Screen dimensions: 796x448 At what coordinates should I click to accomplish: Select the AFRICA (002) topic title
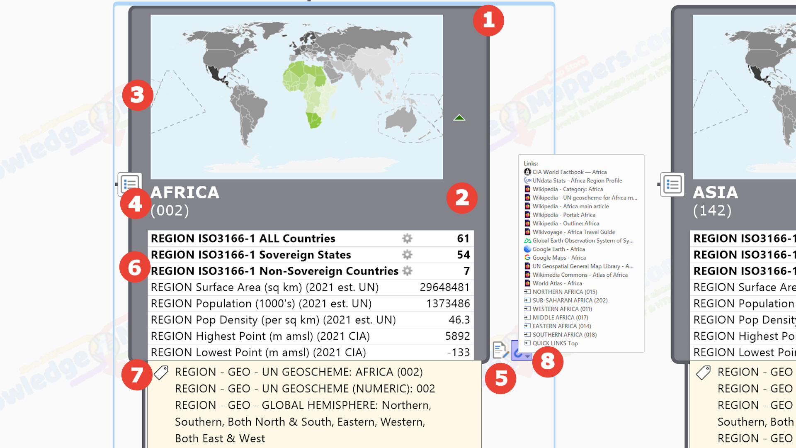point(185,201)
